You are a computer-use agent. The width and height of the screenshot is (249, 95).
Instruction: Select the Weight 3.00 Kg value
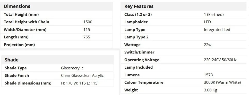coord(211,90)
